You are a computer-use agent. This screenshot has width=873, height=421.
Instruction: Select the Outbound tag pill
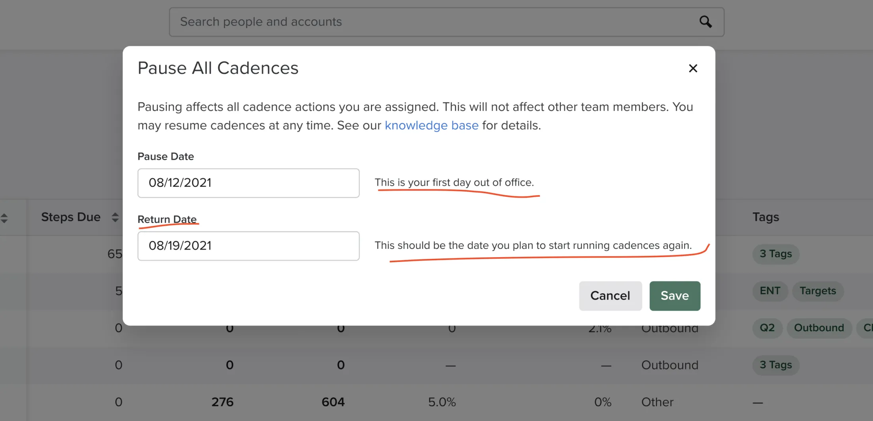click(x=819, y=328)
